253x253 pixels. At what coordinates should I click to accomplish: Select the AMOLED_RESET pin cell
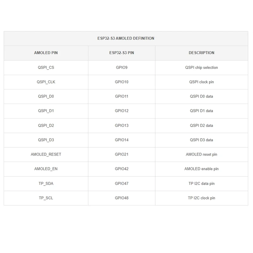pyautogui.click(x=46, y=154)
